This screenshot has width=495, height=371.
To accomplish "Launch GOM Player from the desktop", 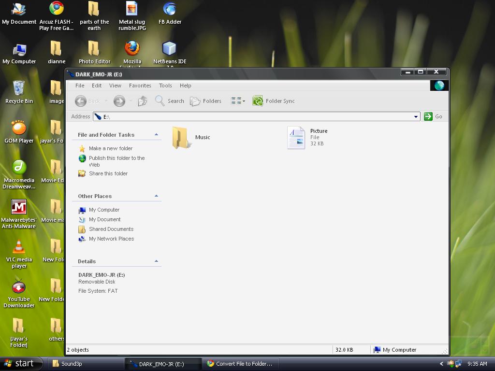I will pyautogui.click(x=18, y=128).
